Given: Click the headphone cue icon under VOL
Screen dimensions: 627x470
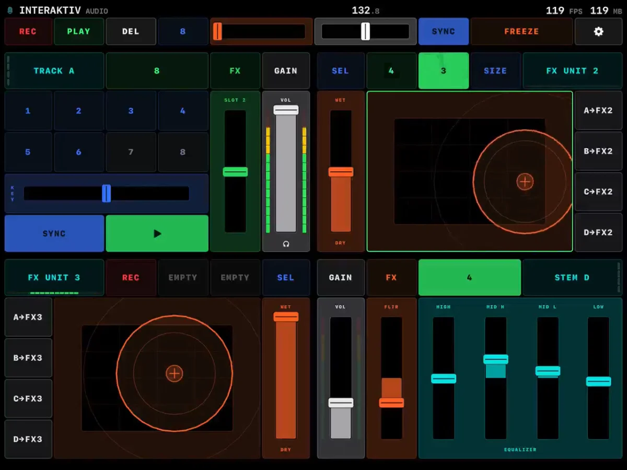Looking at the screenshot, I should click(286, 244).
